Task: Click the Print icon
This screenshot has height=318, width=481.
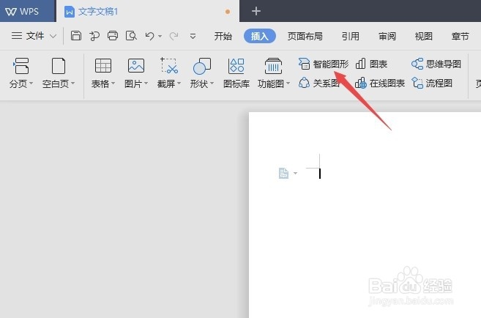Action: pyautogui.click(x=113, y=36)
